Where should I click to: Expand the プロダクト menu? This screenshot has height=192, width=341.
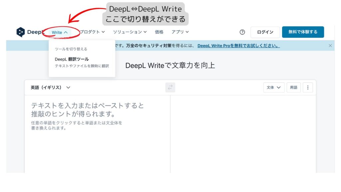pyautogui.click(x=92, y=32)
